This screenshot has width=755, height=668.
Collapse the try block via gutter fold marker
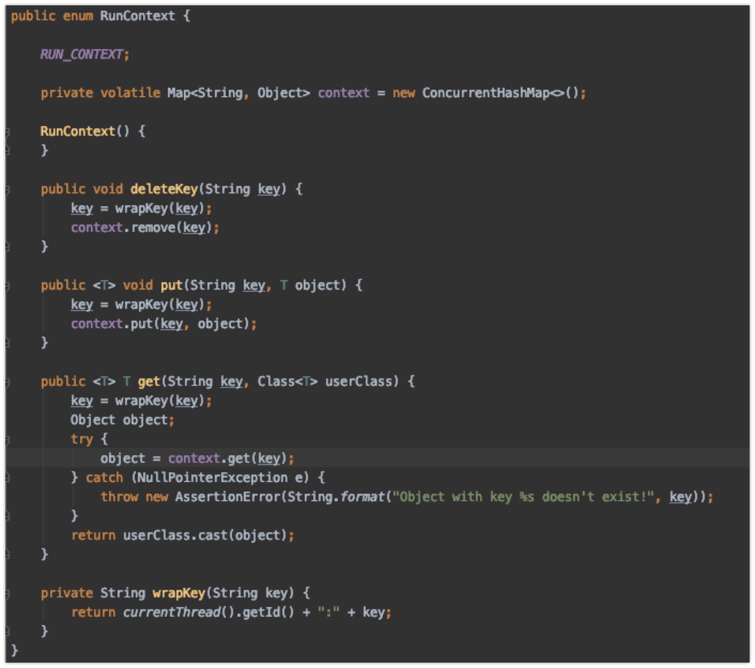click(7, 440)
